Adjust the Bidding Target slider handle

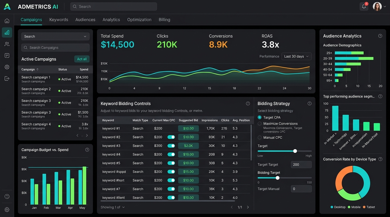tap(277, 178)
